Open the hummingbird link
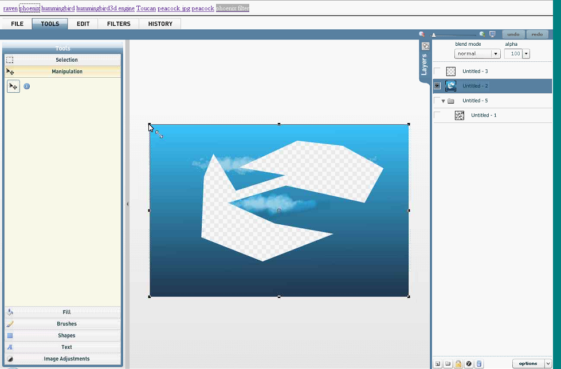This screenshot has width=561, height=369. (x=58, y=8)
